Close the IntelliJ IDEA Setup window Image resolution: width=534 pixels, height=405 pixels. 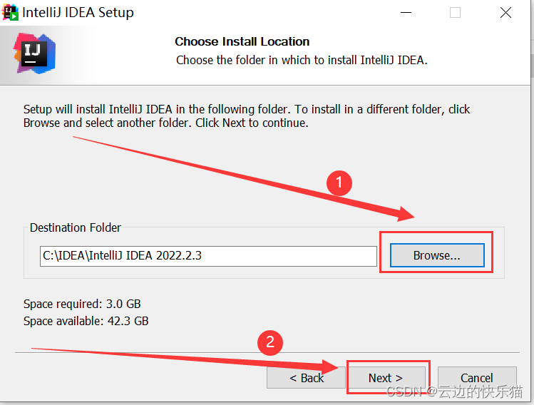coord(505,13)
